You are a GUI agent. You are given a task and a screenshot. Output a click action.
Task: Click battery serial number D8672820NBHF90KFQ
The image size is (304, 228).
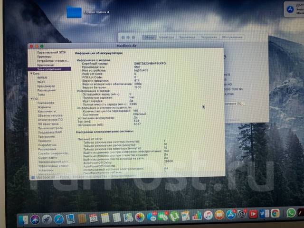pos(150,63)
